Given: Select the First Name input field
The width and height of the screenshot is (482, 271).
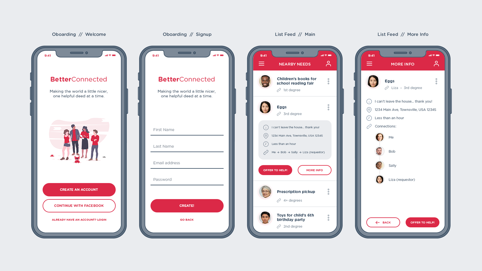Looking at the screenshot, I should point(186,130).
